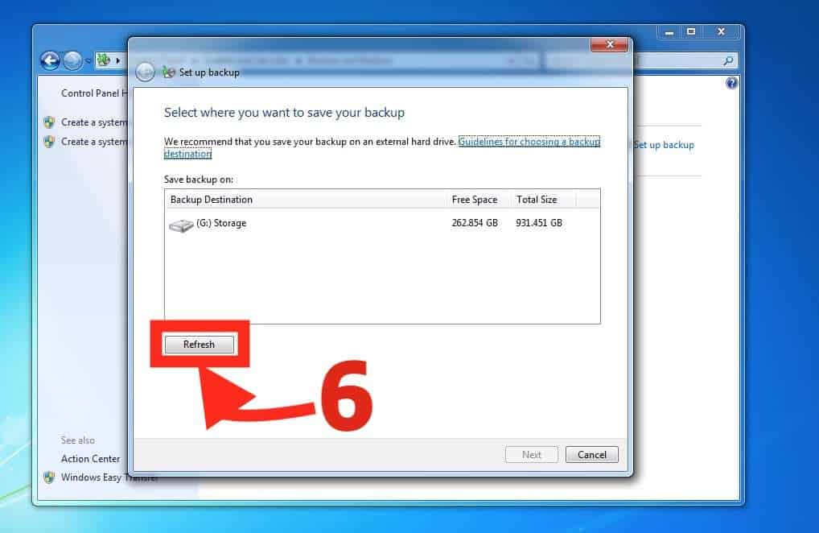
Task: Click the Set up backup link in the Control Panel
Action: pos(664,145)
